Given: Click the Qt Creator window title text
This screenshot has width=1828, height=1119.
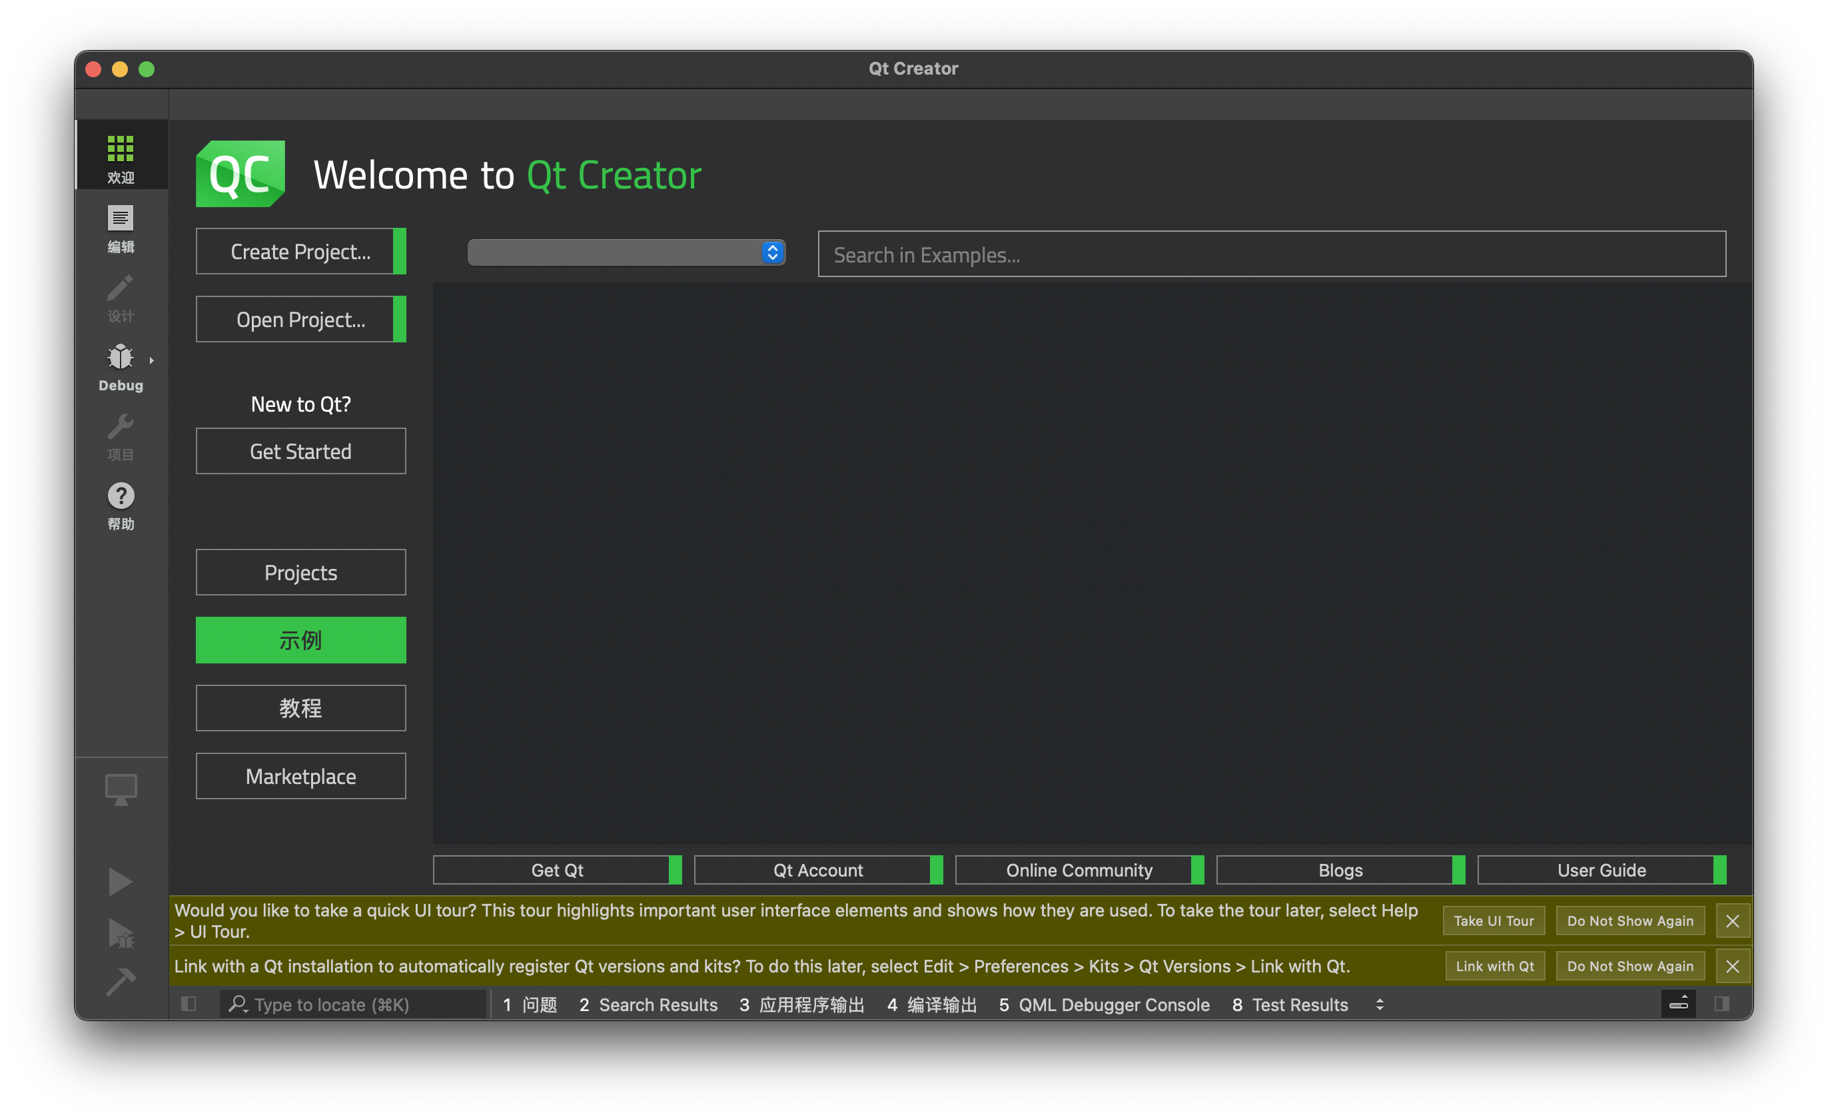Looking at the screenshot, I should (913, 68).
